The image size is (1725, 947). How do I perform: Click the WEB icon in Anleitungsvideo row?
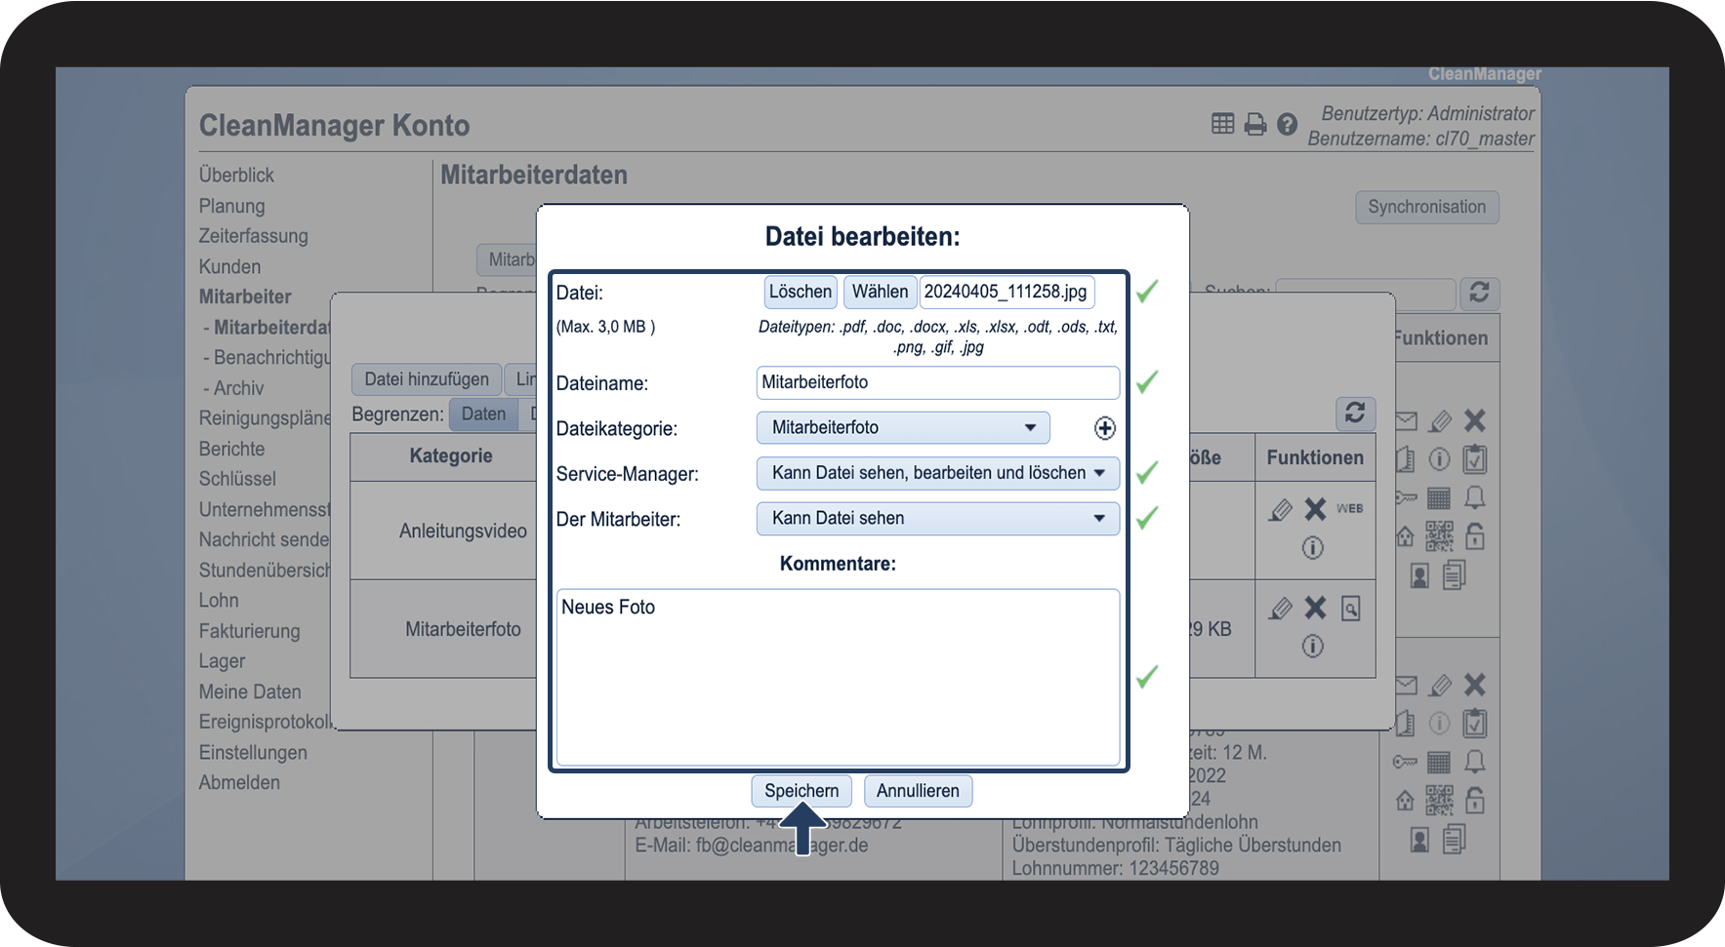click(x=1349, y=509)
